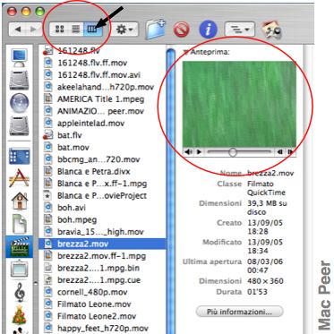Select brezza2.mov.ff-1.mpg
Viewport: 334px width, 334px height.
pyautogui.click(x=102, y=256)
